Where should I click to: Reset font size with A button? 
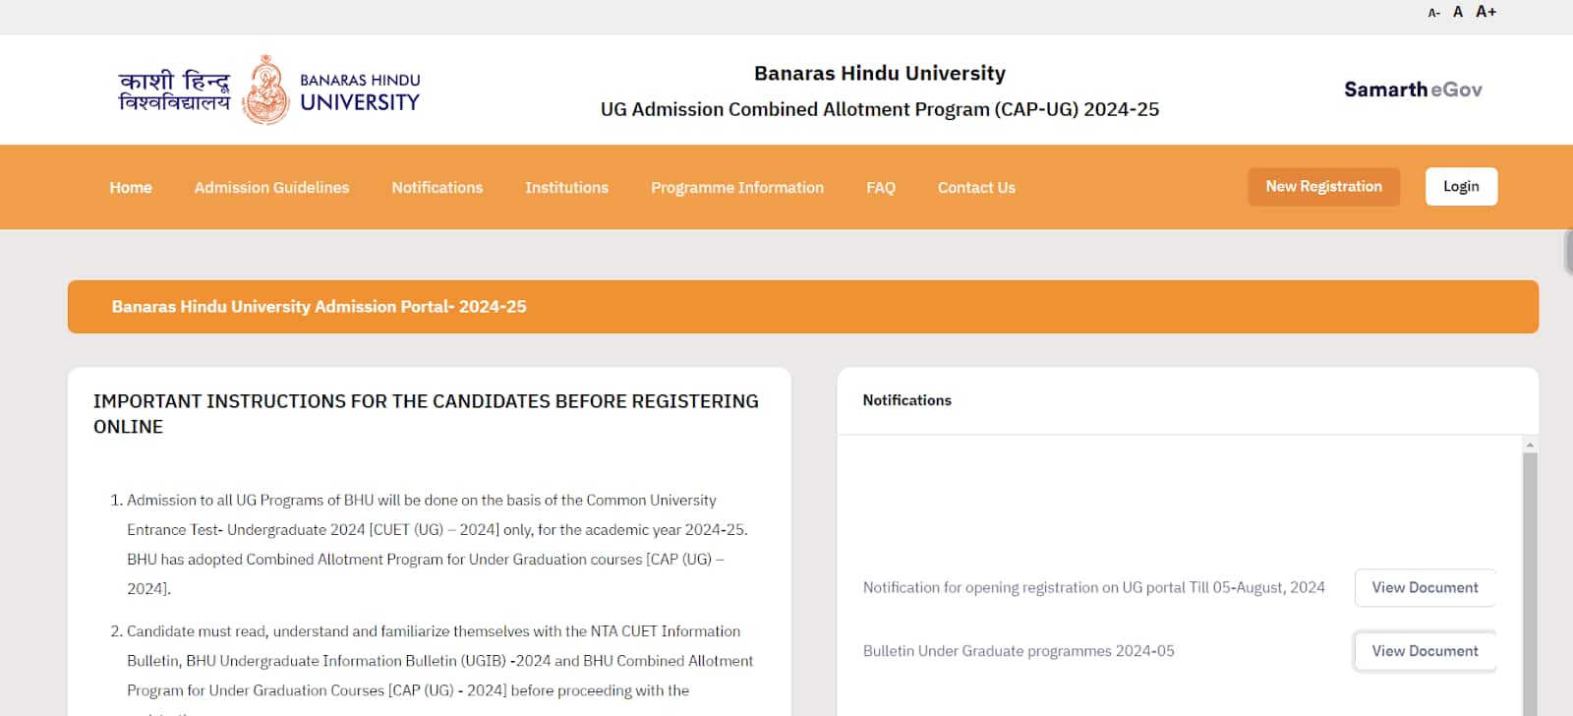coord(1458,12)
